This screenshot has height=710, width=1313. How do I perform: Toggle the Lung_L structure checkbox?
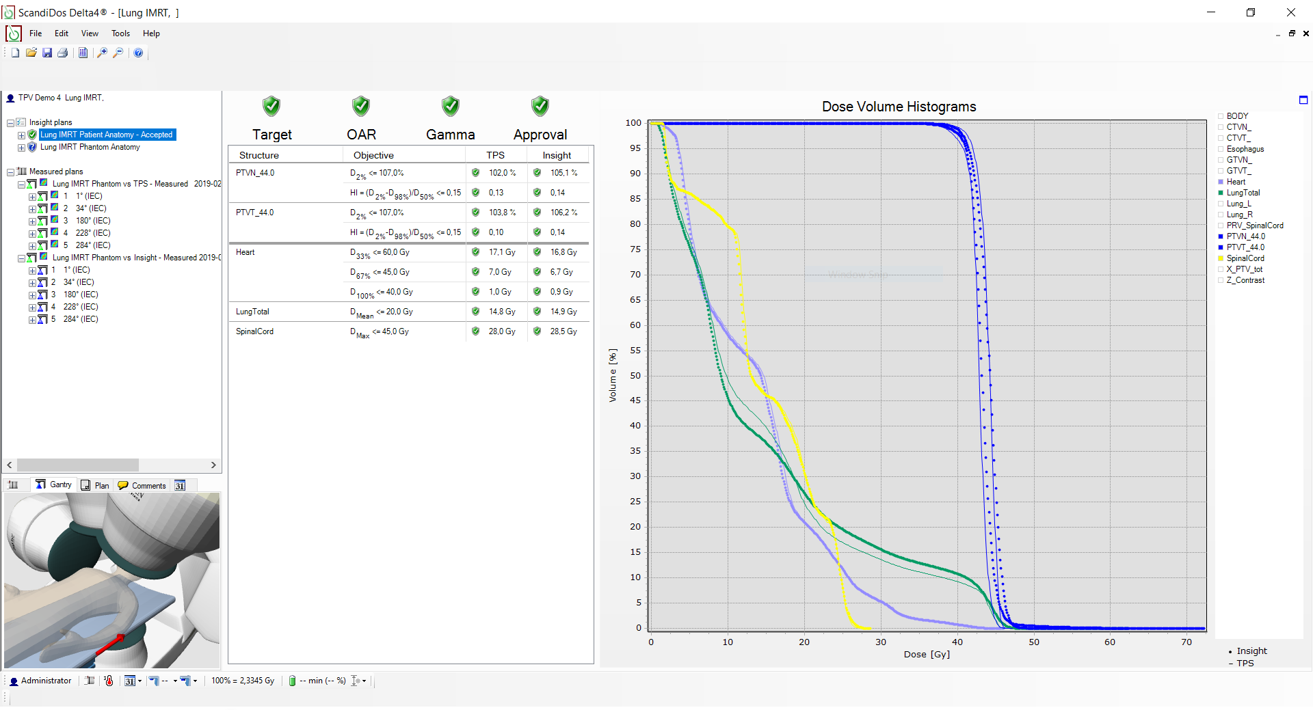coord(1221,204)
